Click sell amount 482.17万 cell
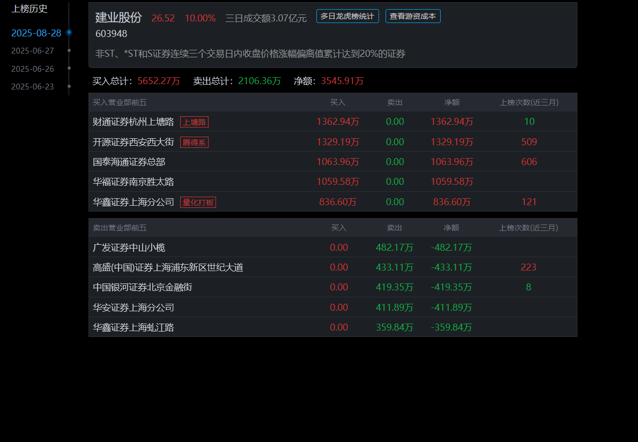638x442 pixels. [395, 247]
